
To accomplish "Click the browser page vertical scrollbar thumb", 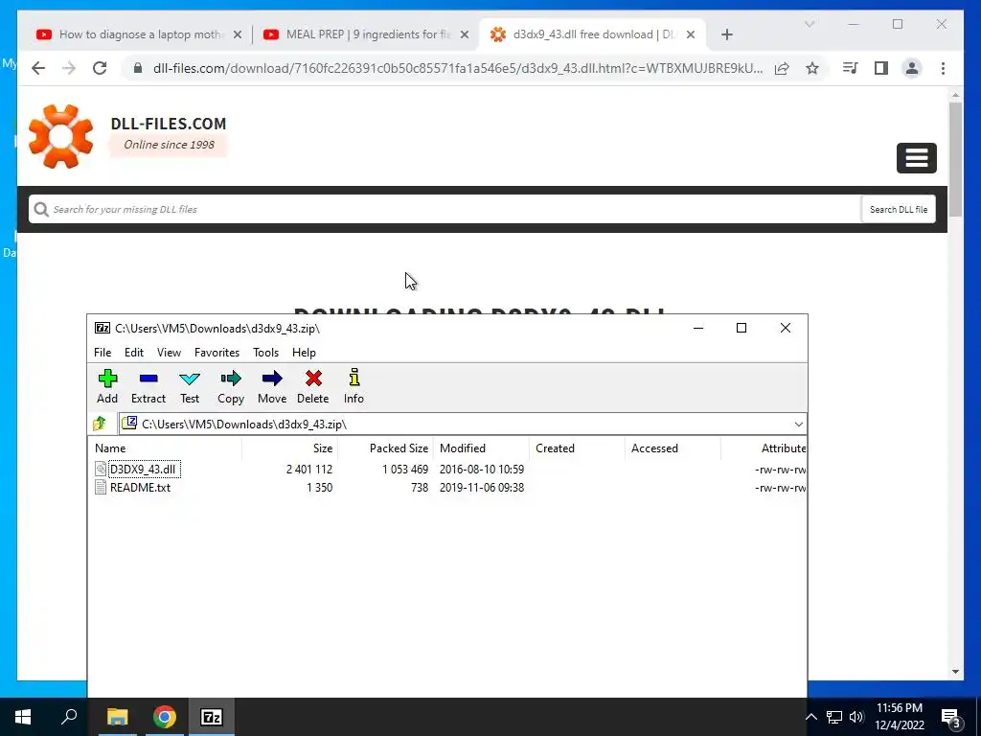I will click(x=955, y=160).
